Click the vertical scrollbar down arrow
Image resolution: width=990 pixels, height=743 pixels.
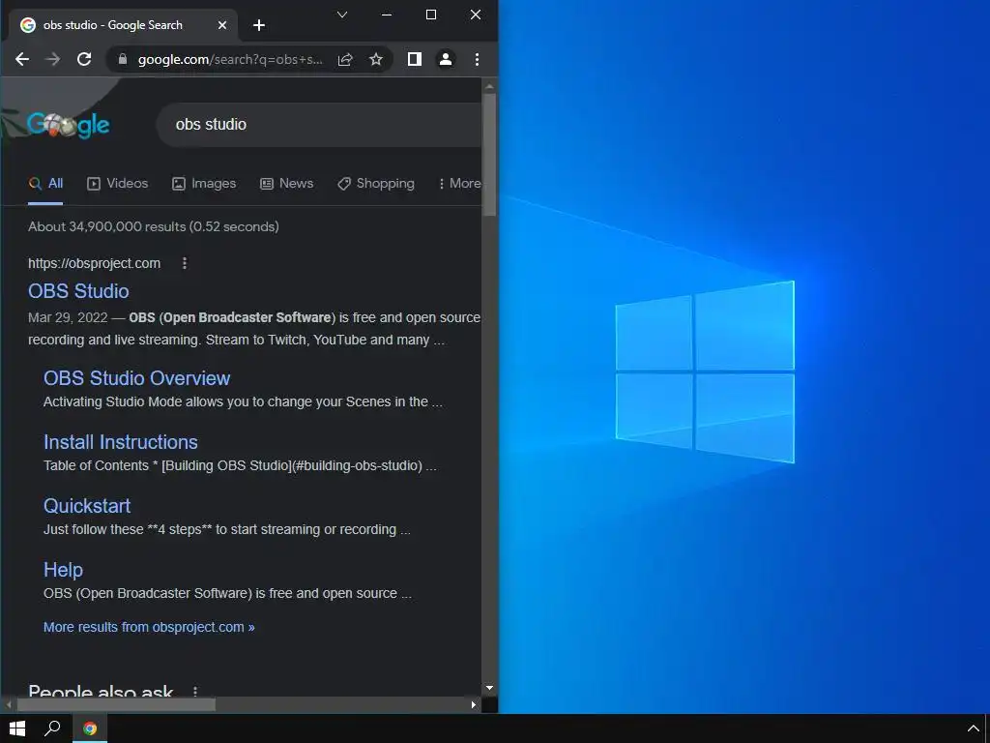489,688
